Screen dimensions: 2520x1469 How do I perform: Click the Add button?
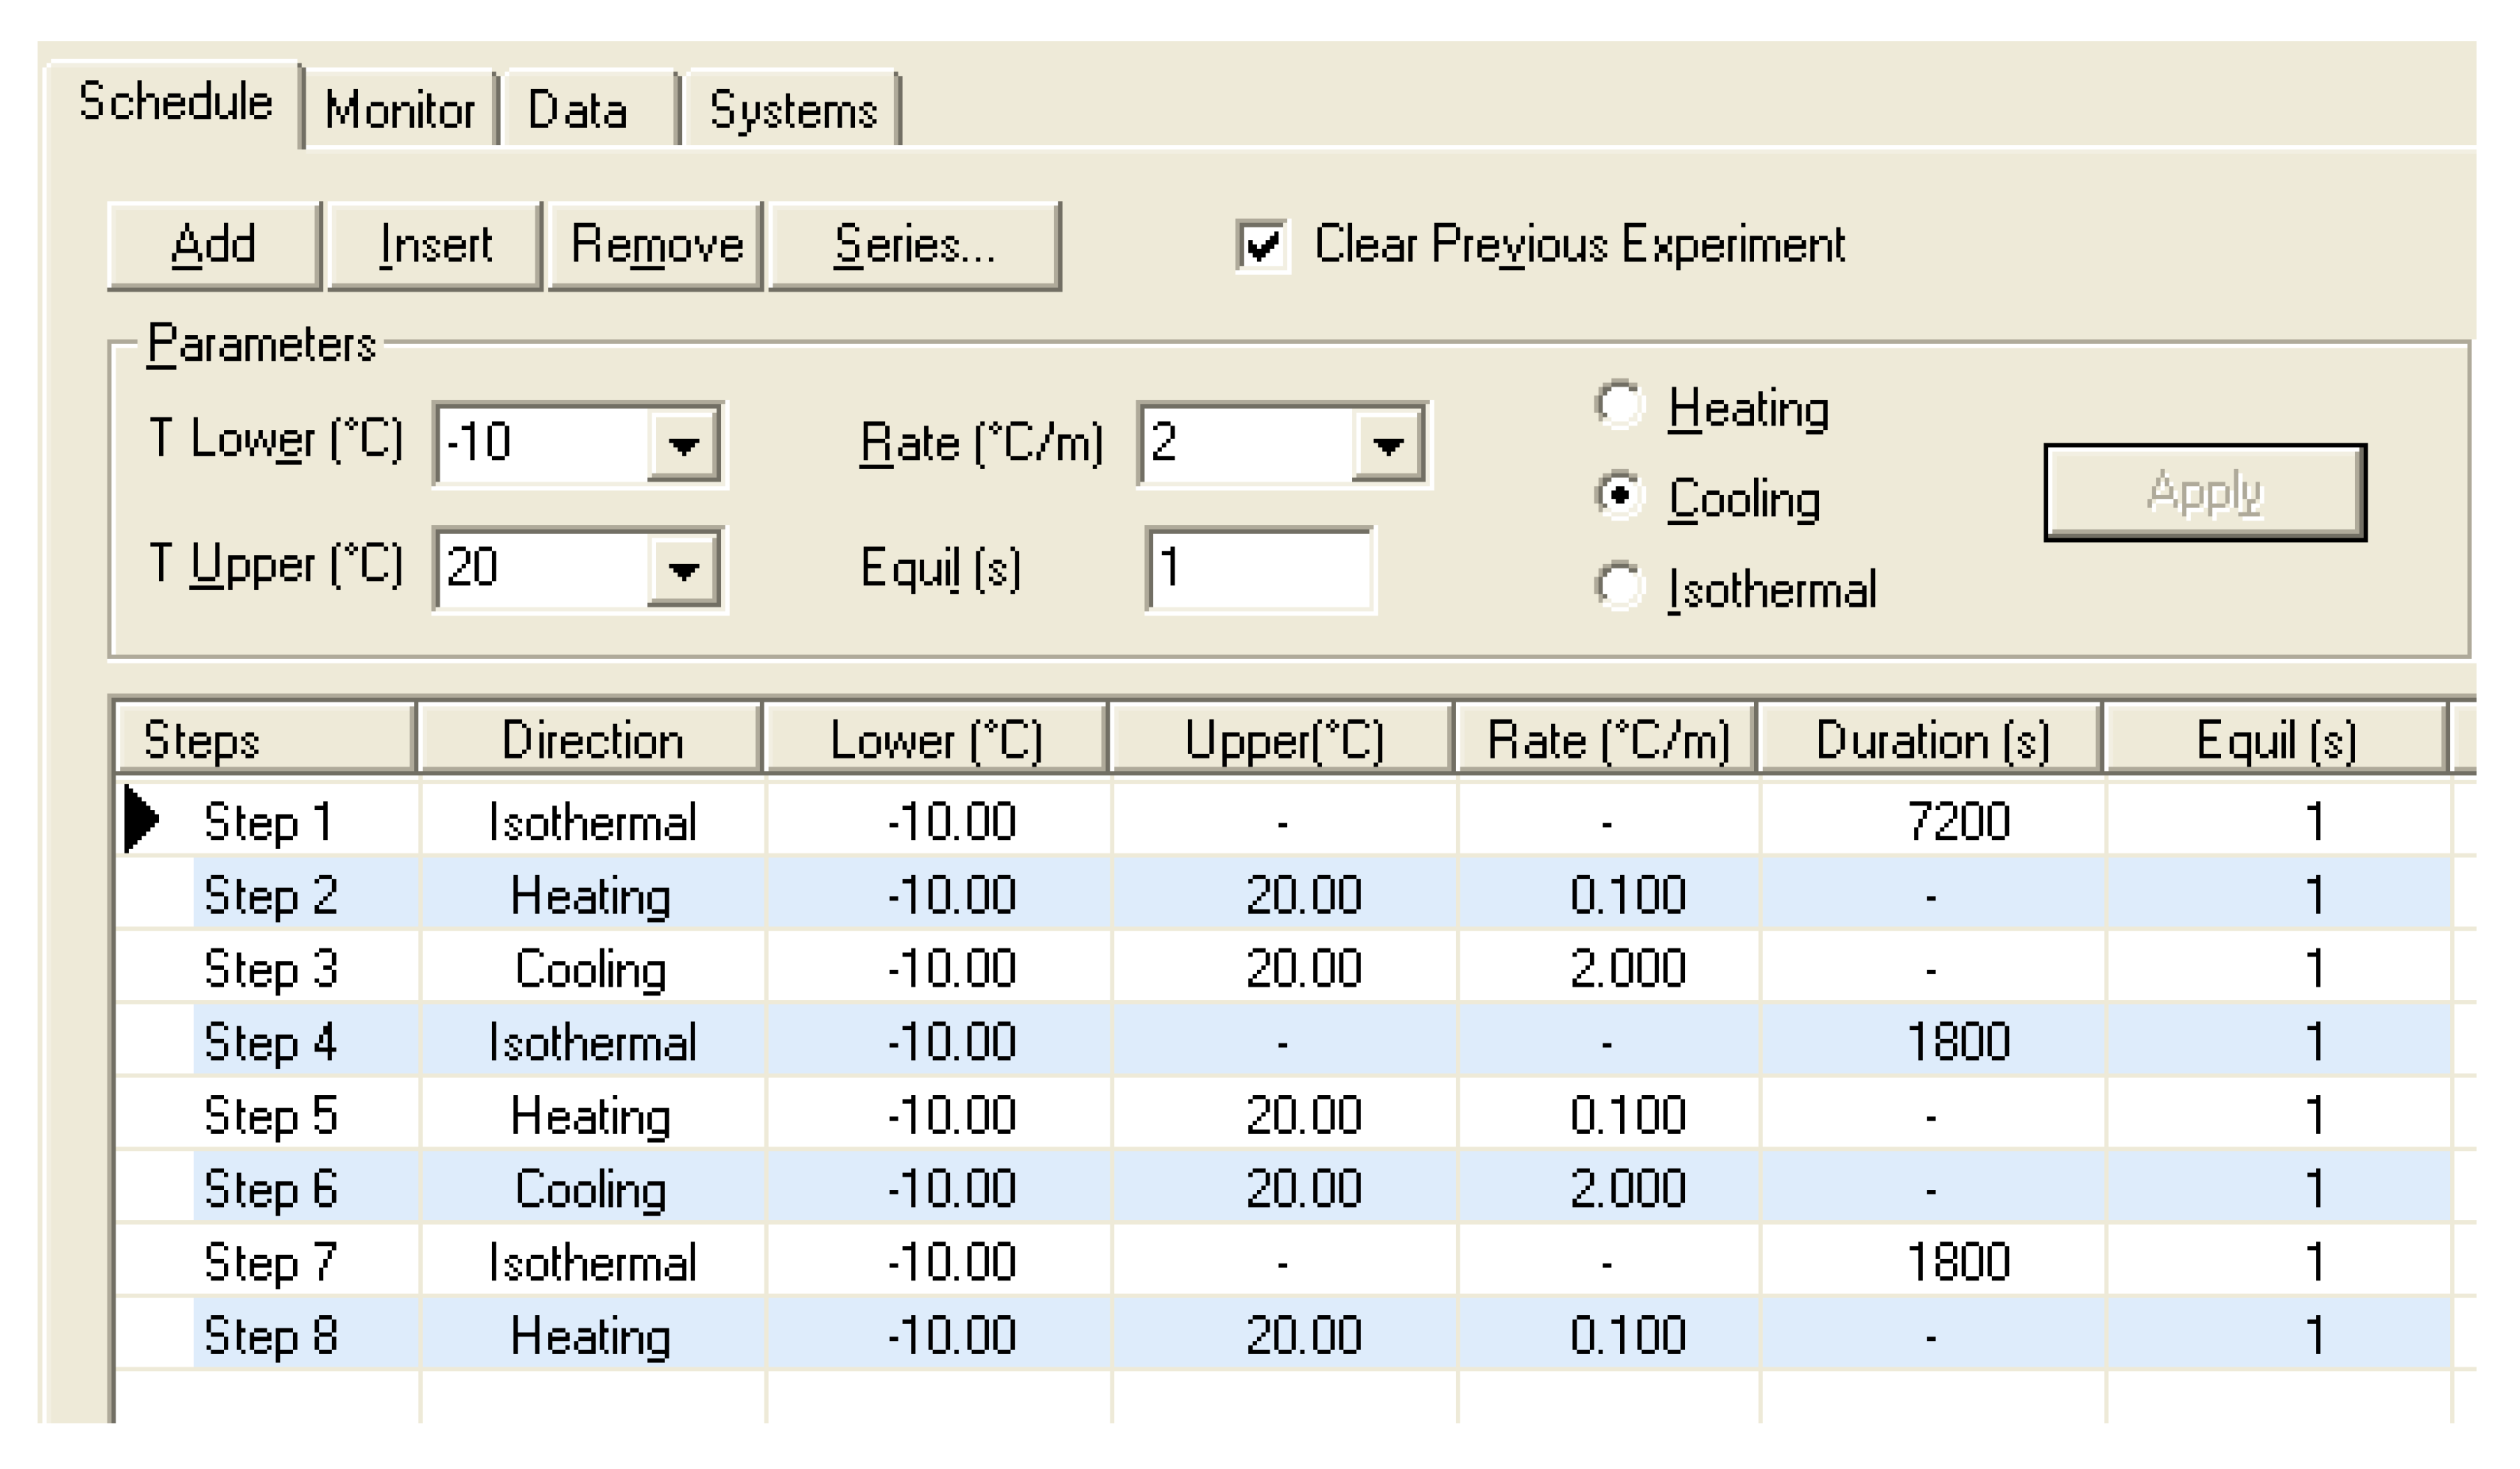click(x=214, y=246)
